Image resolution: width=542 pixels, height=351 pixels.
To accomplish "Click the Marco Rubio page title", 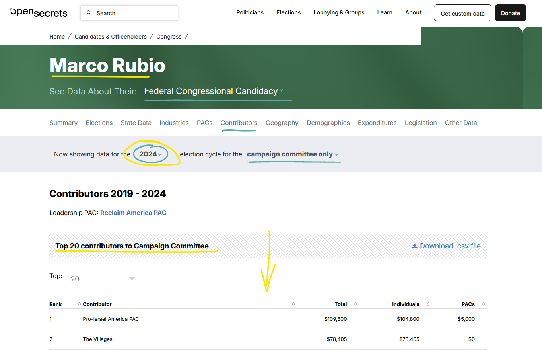I will [x=107, y=65].
